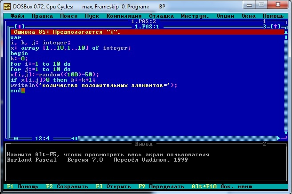Click the horizontal scrollbar right arrow
This screenshot has height=194, width=292.
tap(279, 138)
